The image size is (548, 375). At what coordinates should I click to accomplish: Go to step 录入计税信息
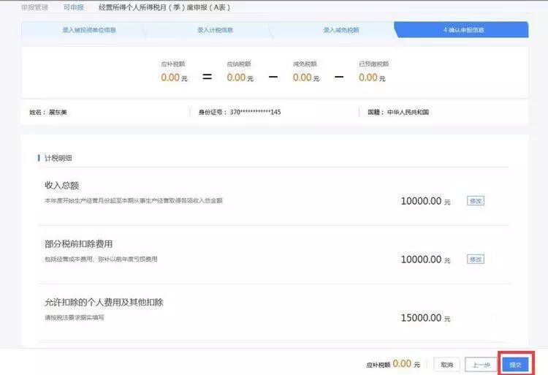tap(215, 30)
